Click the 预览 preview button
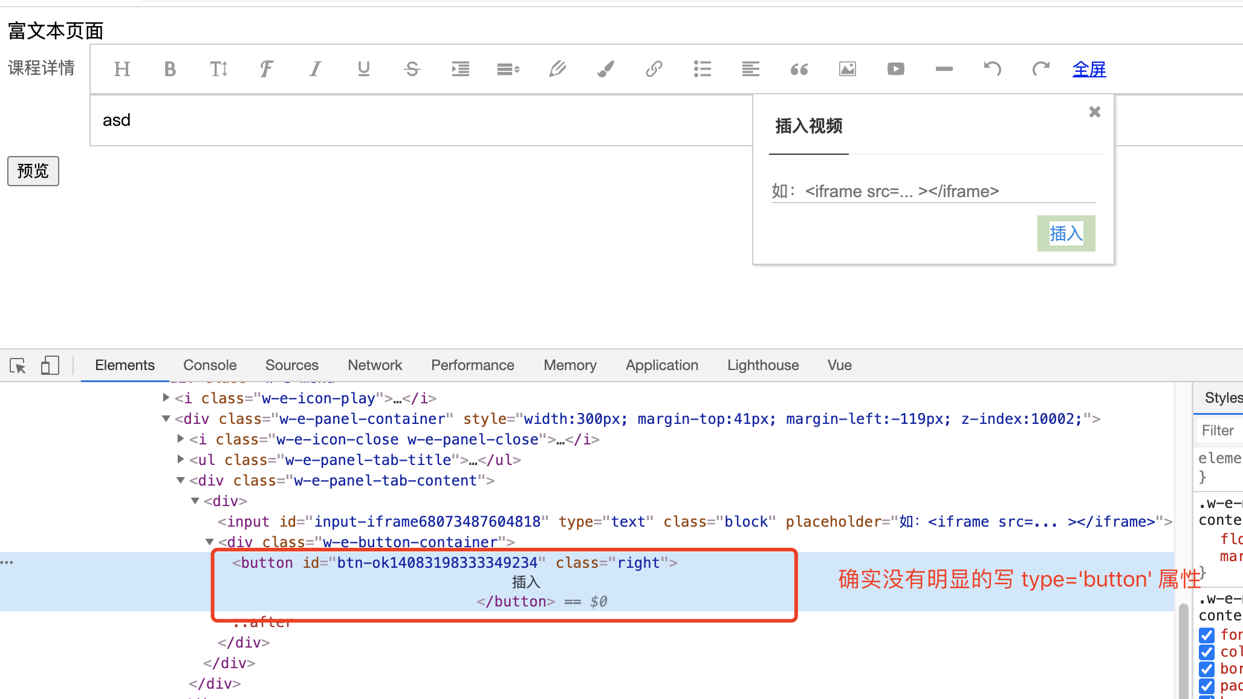Viewport: 1243px width, 699px height. 33,171
